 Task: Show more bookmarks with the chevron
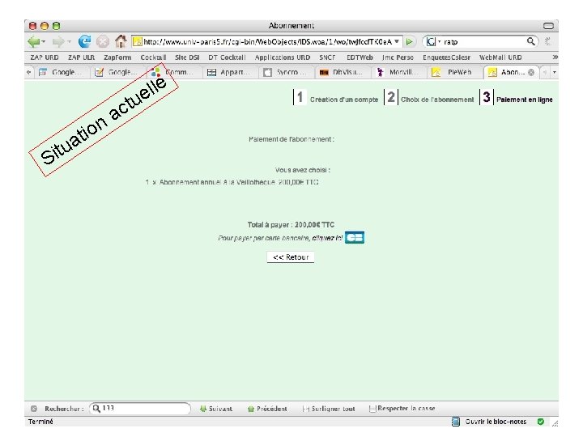pos(555,57)
